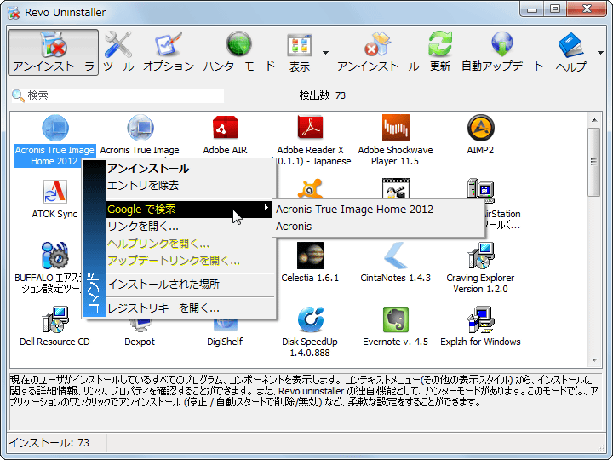The image size is (613, 460).
Task: Activate ハンターモード radar icon
Action: (x=239, y=52)
